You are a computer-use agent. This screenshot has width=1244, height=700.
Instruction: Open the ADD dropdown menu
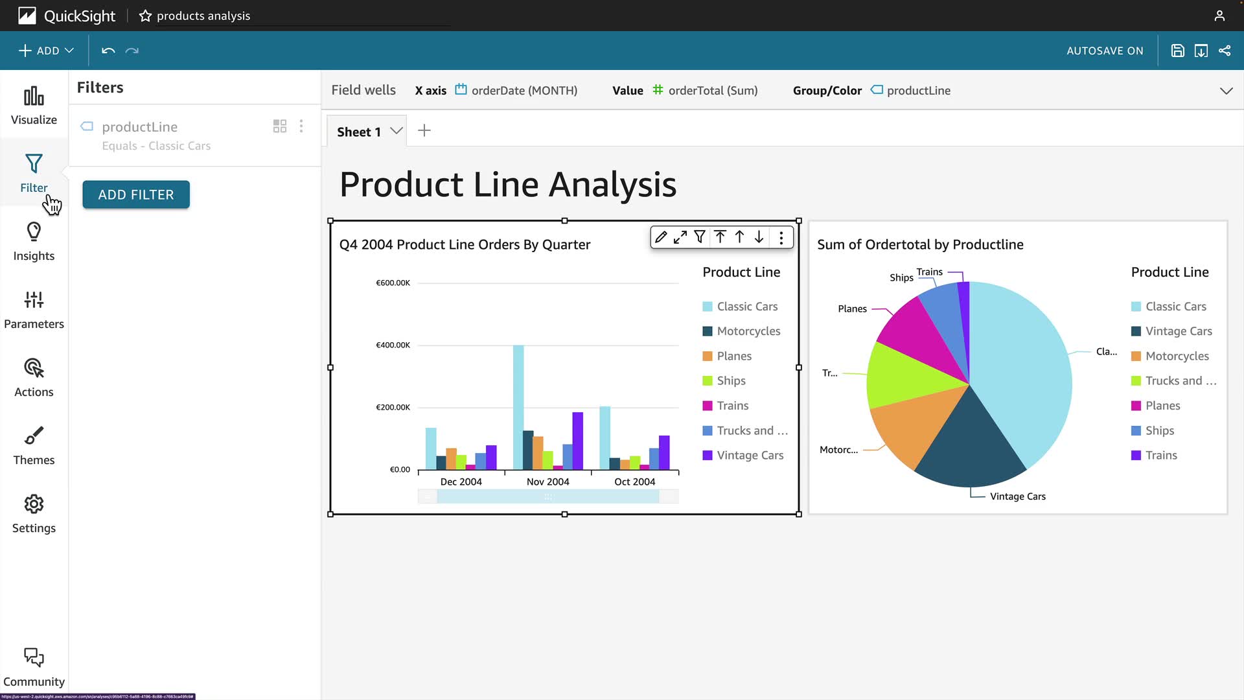(46, 51)
